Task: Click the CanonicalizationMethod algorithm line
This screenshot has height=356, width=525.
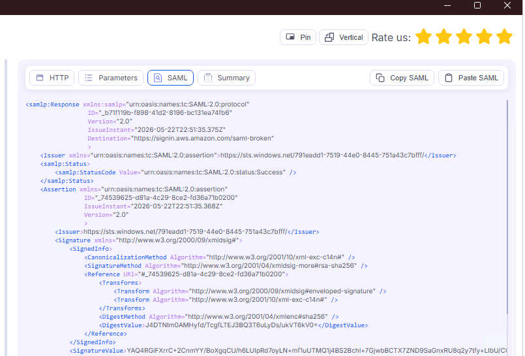Action: click(220, 257)
